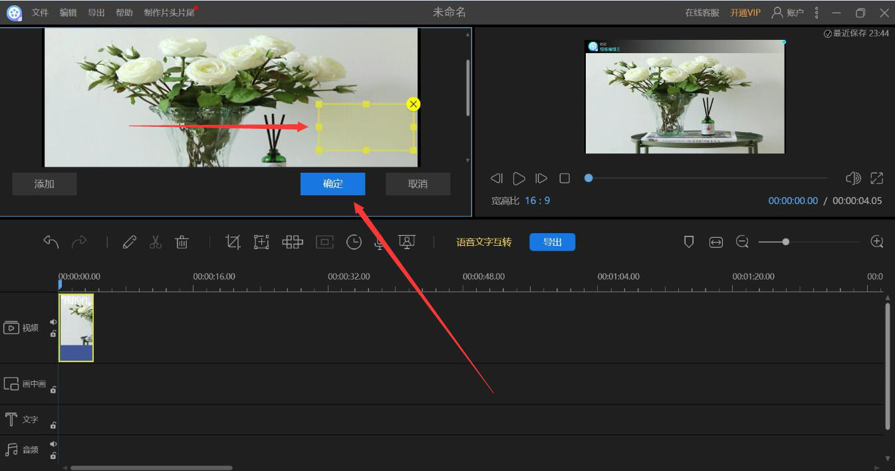Open the 导出 menu in the menu bar
The image size is (895, 471).
pos(96,13)
